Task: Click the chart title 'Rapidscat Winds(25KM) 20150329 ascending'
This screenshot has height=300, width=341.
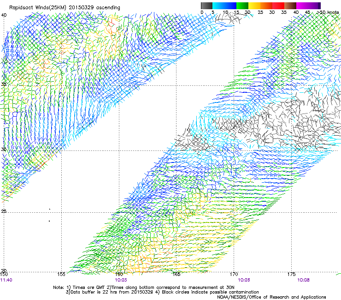Action: [x=65, y=7]
